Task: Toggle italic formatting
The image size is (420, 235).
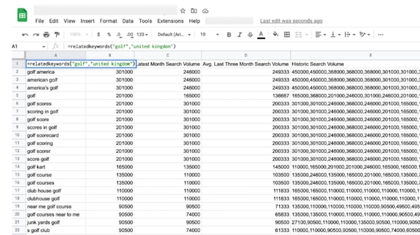Action: pyautogui.click(x=240, y=35)
